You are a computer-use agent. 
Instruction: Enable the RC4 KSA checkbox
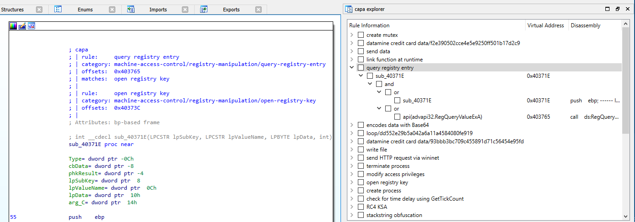point(361,207)
